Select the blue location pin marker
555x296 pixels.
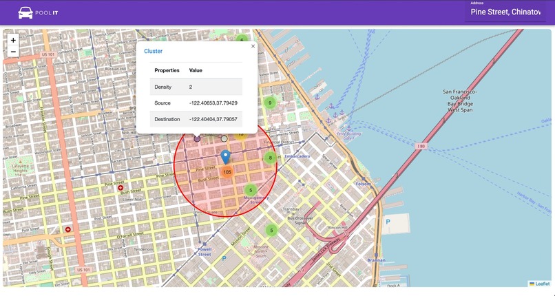[x=225, y=157]
